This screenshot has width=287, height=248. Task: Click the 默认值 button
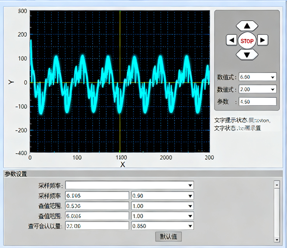168,237
